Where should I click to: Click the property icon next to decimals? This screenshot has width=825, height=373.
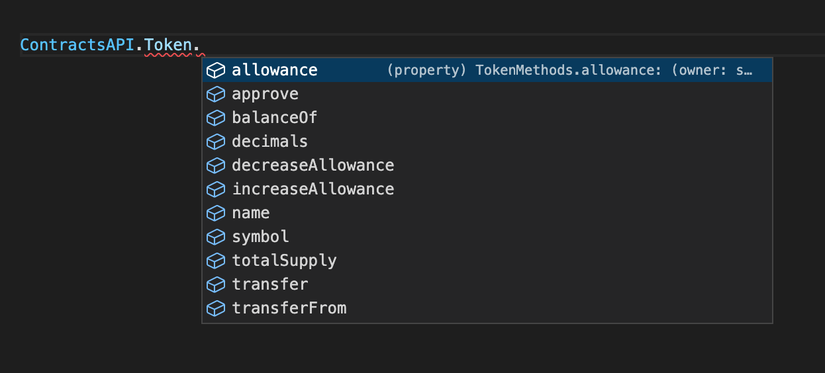pos(216,142)
